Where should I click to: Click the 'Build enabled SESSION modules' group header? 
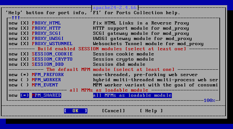(x=112, y=49)
